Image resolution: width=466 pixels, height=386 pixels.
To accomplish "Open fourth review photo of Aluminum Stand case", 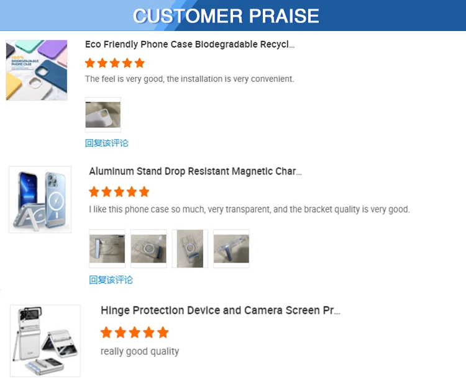I will 231,249.
